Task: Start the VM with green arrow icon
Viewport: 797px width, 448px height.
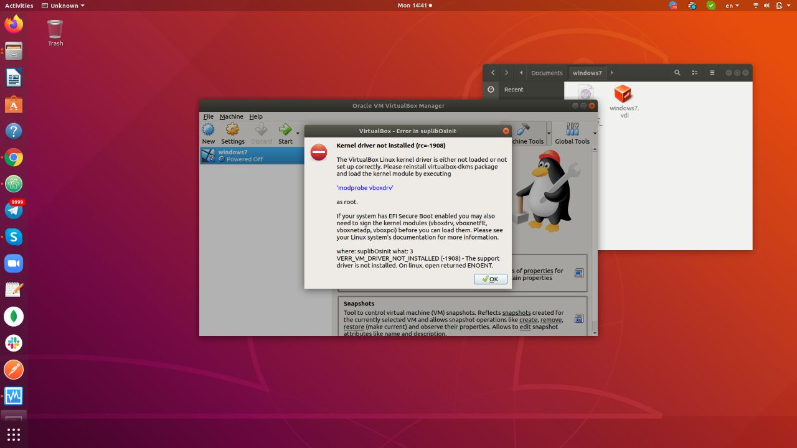Action: point(285,129)
